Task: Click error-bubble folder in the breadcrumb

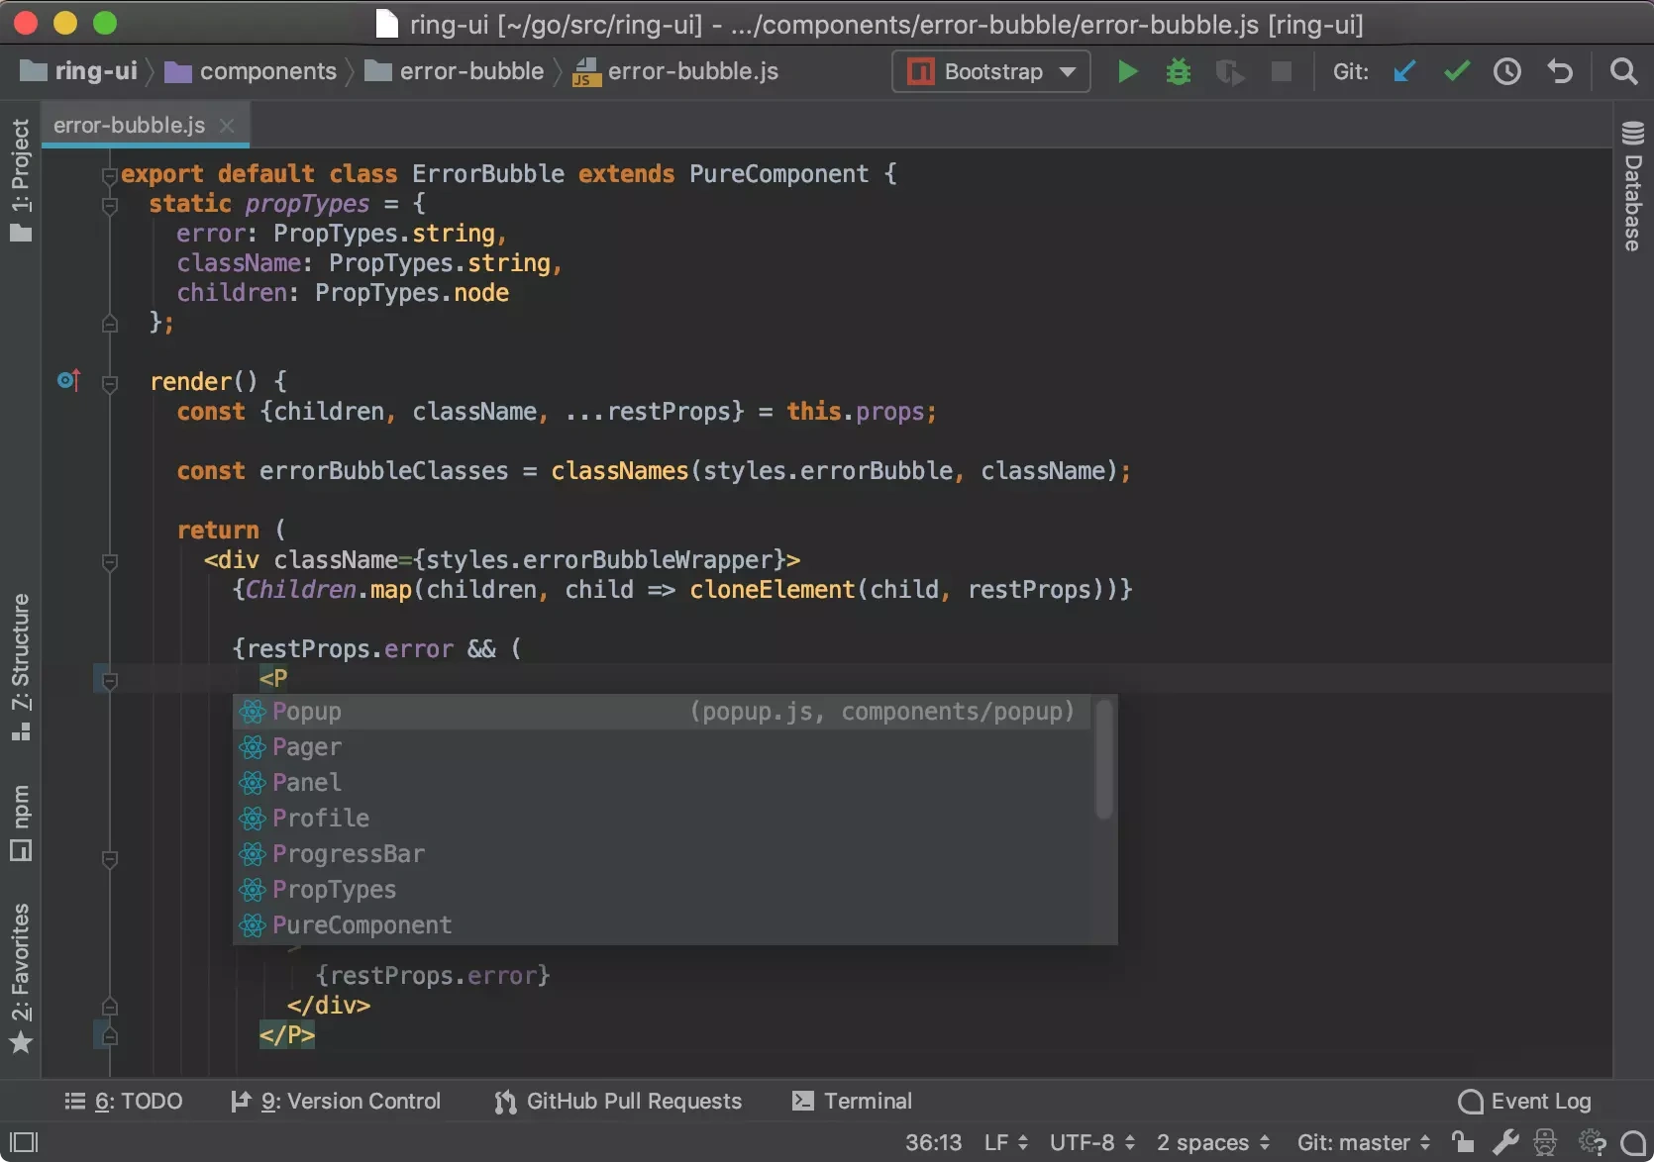Action: pos(455,71)
